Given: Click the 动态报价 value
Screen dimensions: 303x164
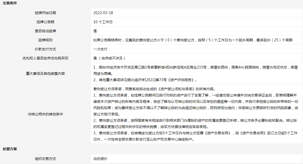Looking at the screenshot, I should (100, 159).
